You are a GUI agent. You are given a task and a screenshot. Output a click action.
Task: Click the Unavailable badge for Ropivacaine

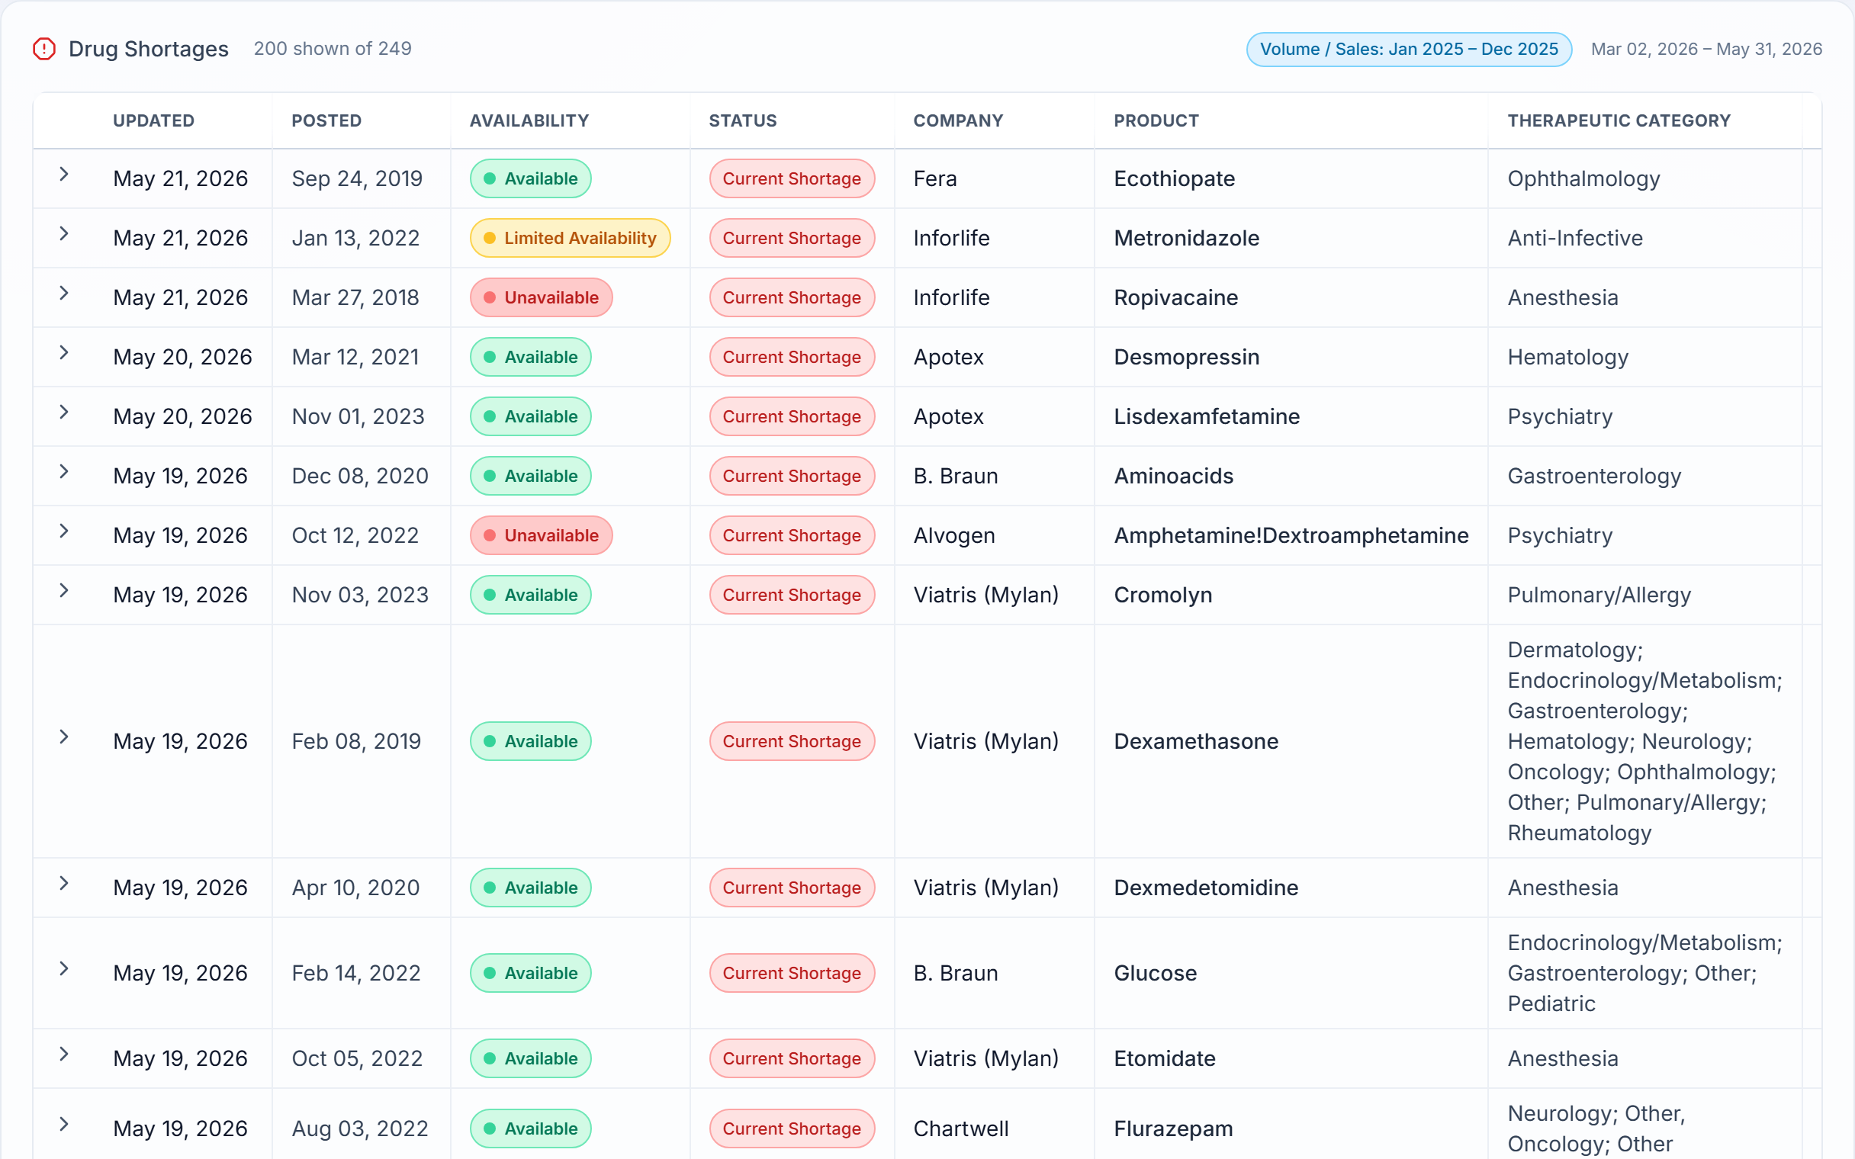(542, 297)
